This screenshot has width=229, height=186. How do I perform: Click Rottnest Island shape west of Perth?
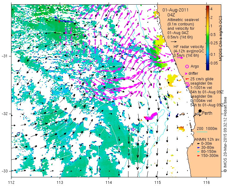pyautogui.click(x=182, y=114)
